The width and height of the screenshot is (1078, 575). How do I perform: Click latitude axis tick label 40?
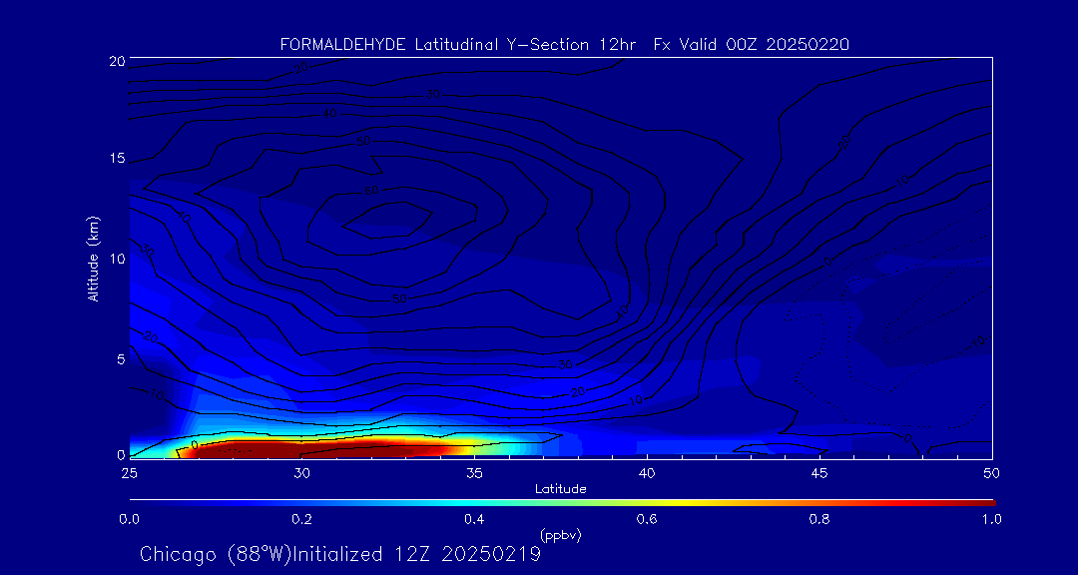(x=647, y=472)
